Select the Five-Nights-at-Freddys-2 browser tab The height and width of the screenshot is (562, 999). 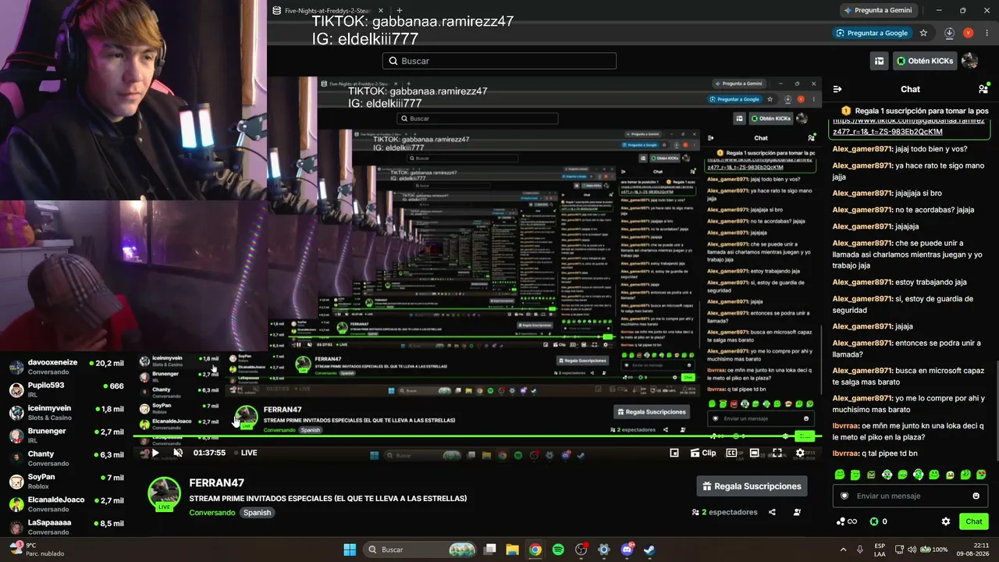tap(329, 11)
